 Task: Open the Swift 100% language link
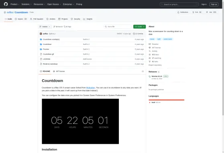click(x=156, y=103)
